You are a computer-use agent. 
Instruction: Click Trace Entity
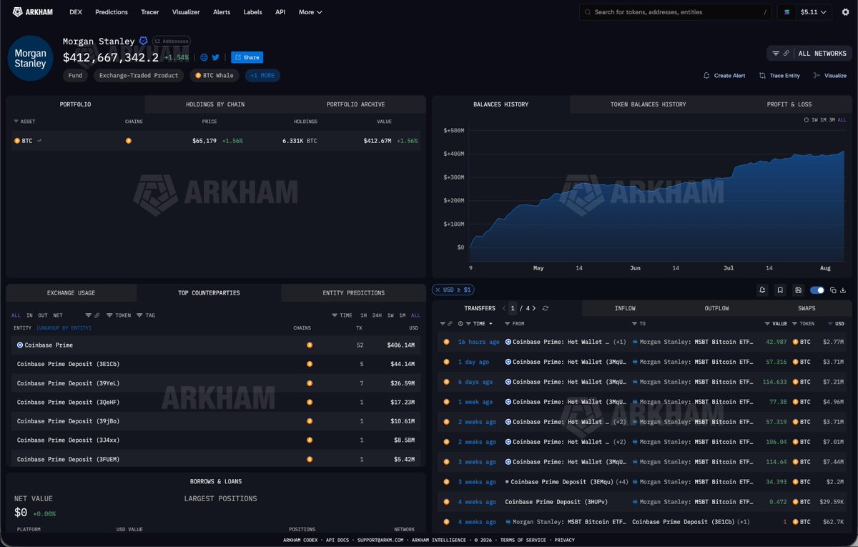pos(779,75)
